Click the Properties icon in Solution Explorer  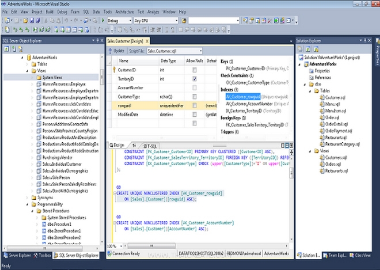pos(311,71)
